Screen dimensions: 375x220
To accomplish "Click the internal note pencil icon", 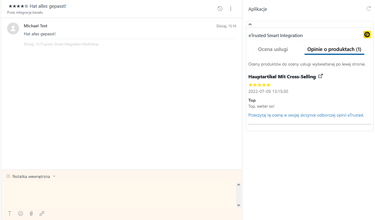I will coord(8,176).
